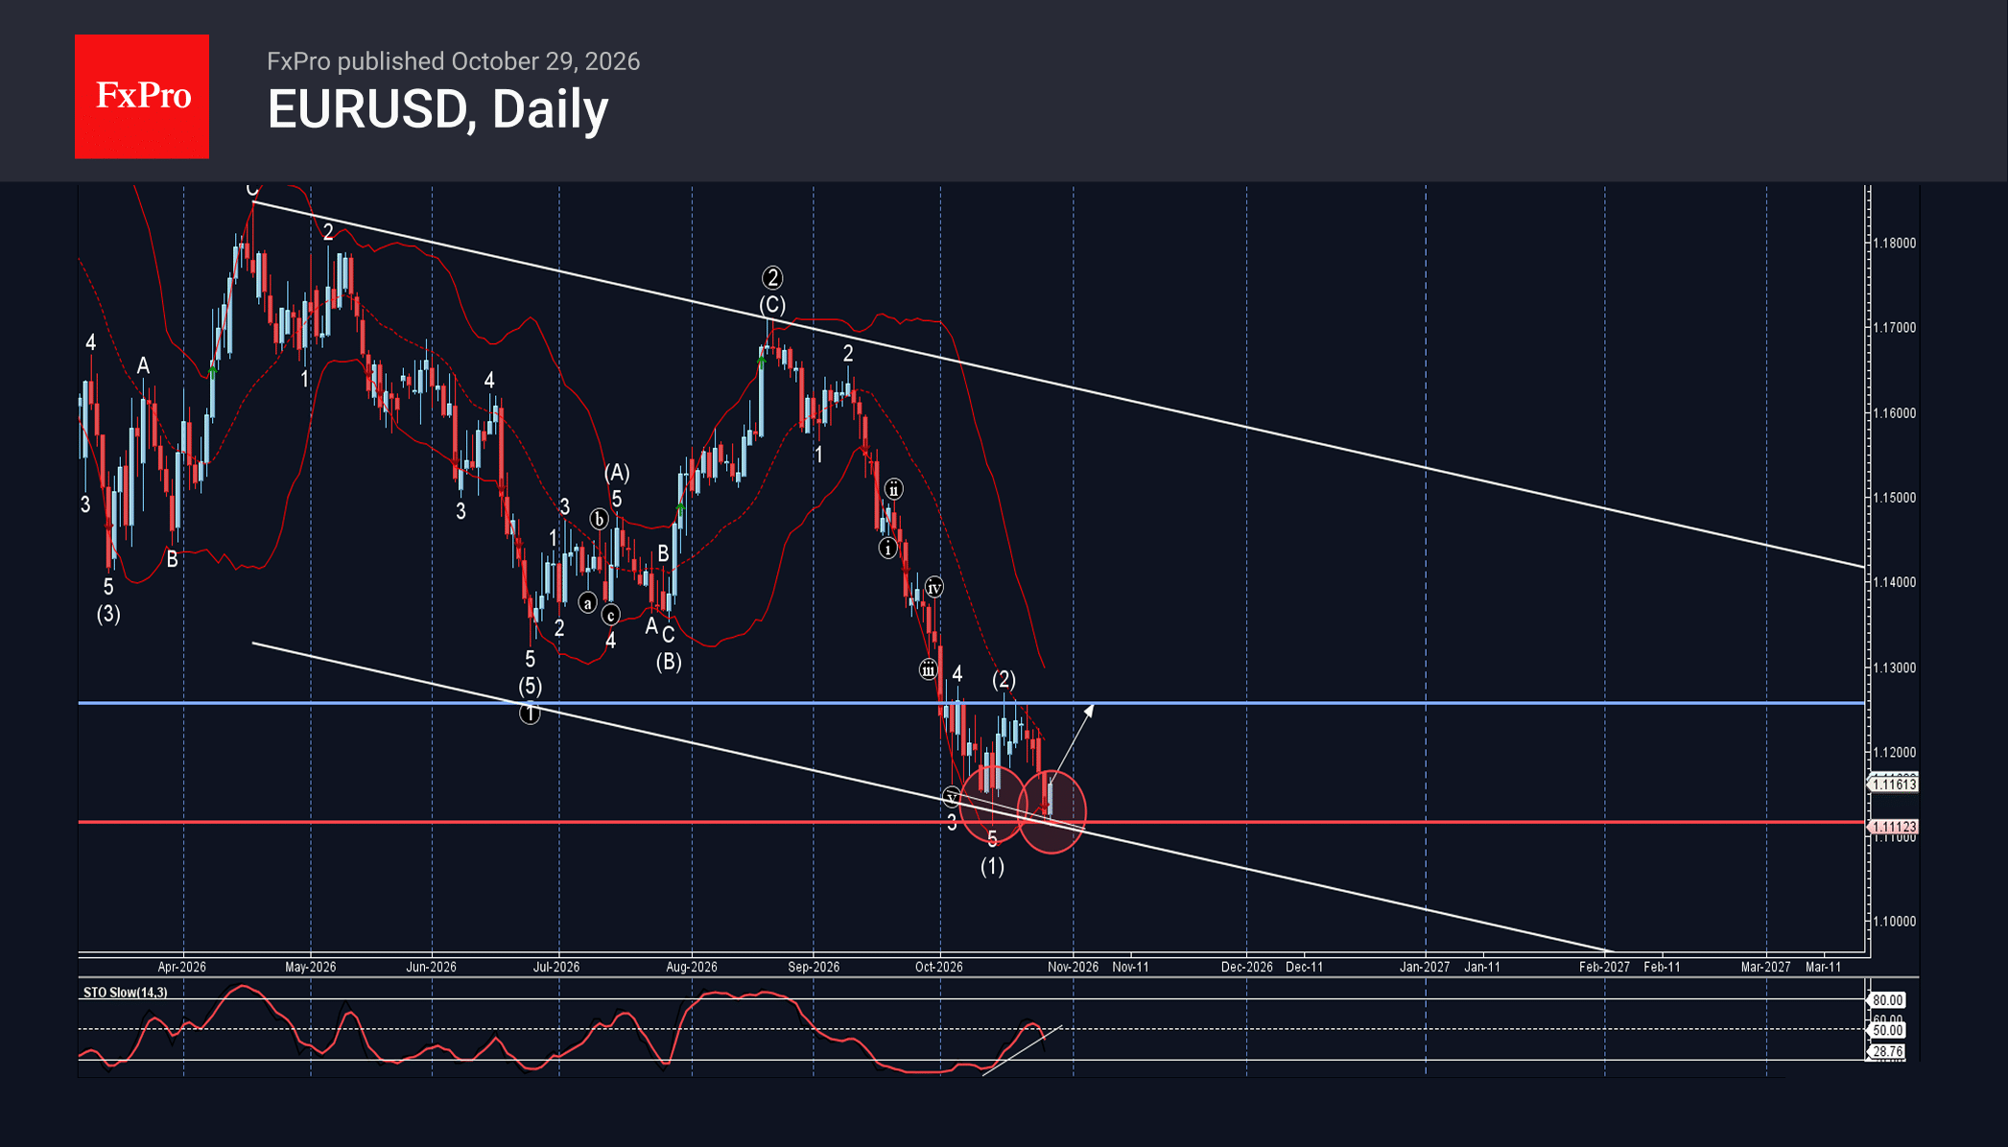Viewport: 2008px width, 1147px height.
Task: Click the Nov-11 date label
Action: click(x=1131, y=967)
